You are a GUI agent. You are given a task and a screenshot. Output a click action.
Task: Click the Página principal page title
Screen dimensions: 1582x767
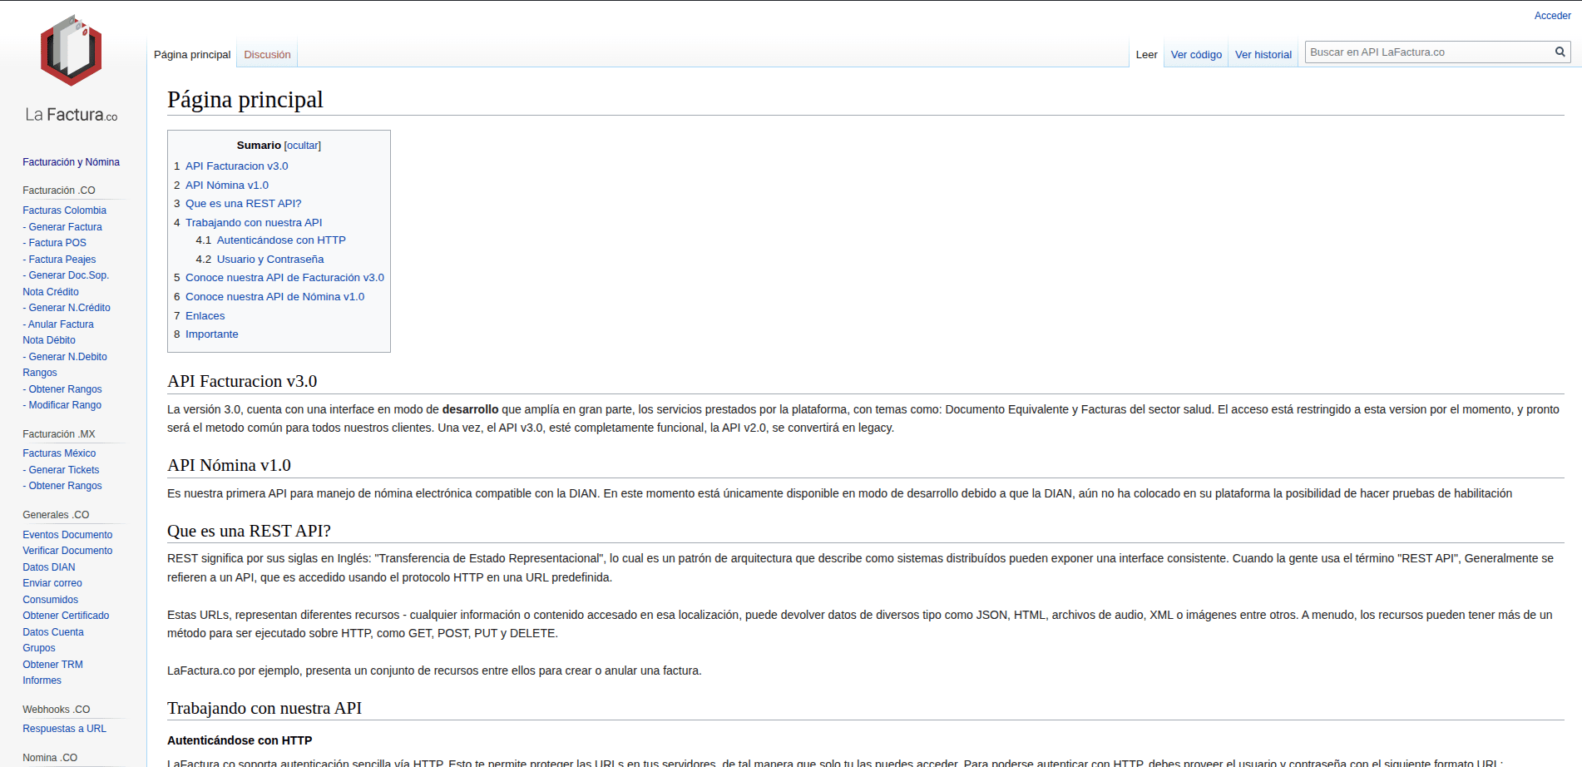(x=245, y=100)
